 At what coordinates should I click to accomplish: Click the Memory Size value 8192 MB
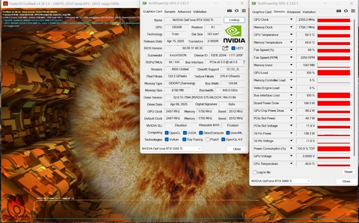point(177,90)
